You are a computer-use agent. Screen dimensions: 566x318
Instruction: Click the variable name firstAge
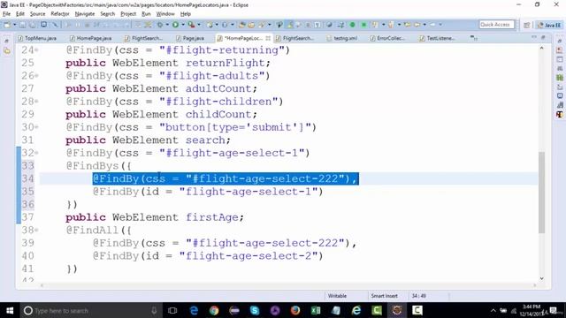[212, 217]
